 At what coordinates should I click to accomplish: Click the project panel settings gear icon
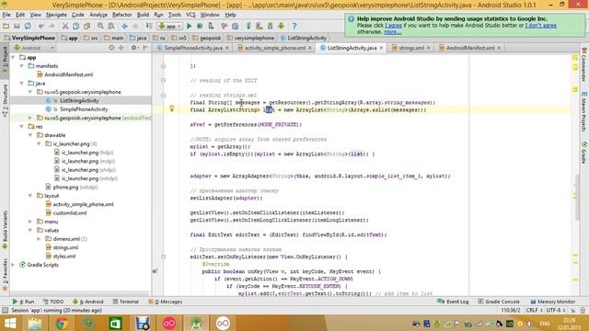133,48
